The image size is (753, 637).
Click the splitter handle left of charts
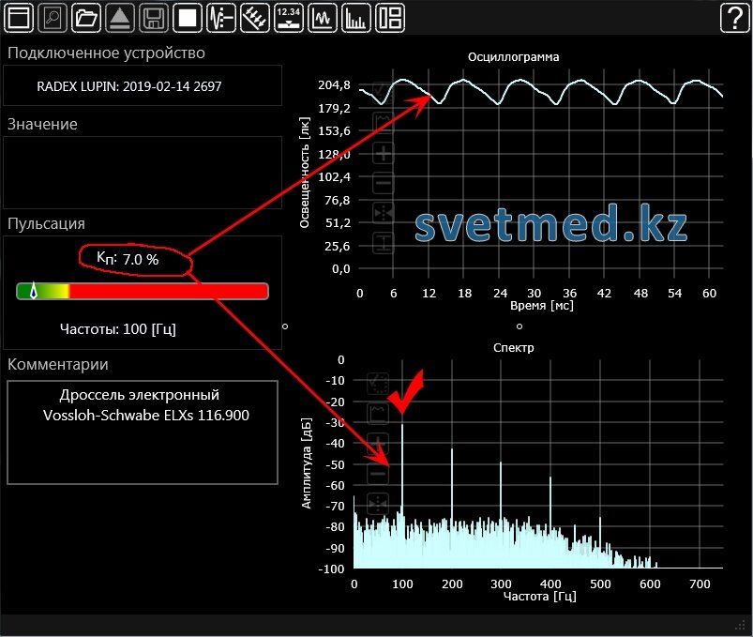tap(285, 326)
